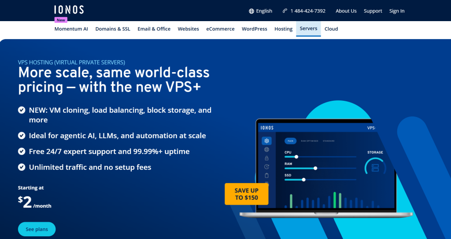Click Free 24/7 expert support text
Image resolution: width=451 pixels, height=239 pixels.
(109, 151)
